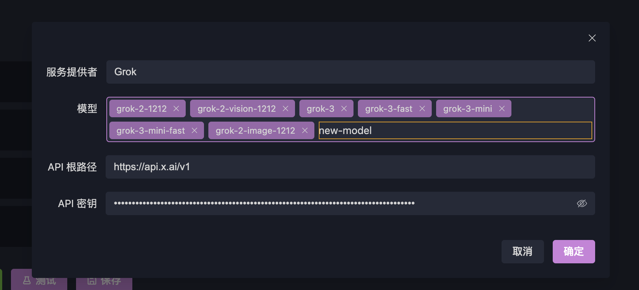Viewport: 639px width, 290px height.
Task: Select the grok-3-fast tag label
Action: click(389, 109)
